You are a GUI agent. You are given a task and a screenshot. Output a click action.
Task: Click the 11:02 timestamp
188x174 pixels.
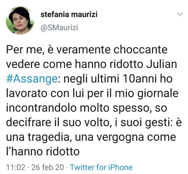[x=16, y=167]
